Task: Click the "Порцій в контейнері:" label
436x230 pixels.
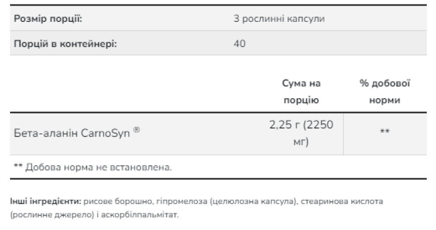Action: (65, 44)
